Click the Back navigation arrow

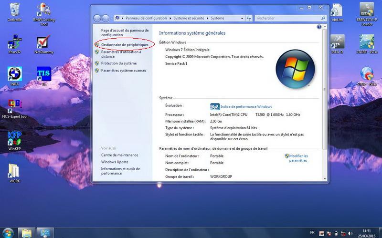click(97, 18)
